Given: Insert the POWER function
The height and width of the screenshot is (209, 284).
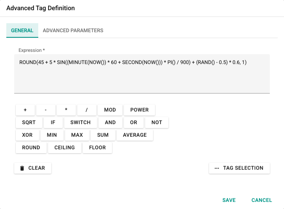Looking at the screenshot, I should pos(140,110).
